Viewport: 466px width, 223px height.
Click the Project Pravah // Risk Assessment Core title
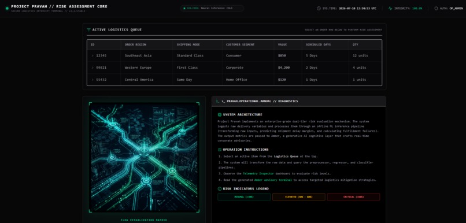[x=59, y=6]
